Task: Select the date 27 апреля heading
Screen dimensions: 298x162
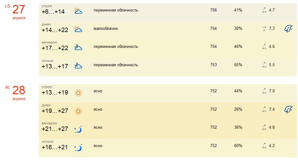Action: coord(19,11)
